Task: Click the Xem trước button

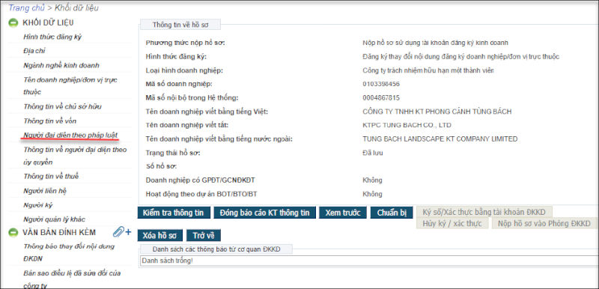Action: (x=343, y=213)
